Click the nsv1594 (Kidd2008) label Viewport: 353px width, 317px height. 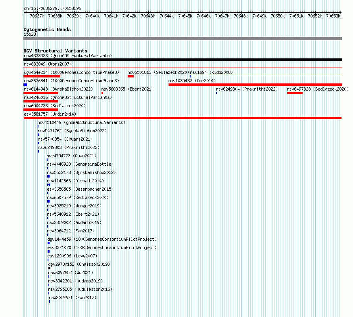(211, 72)
